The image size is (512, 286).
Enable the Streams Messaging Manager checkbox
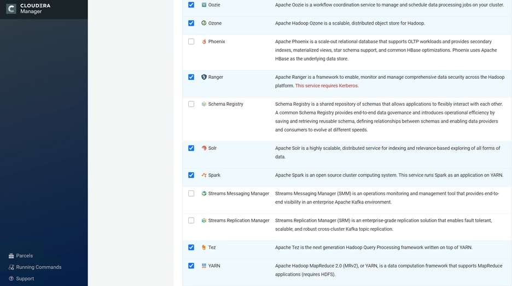[x=191, y=193]
